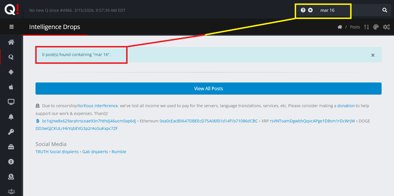
Task: Open the home icon in sidebar
Action: (x=11, y=42)
